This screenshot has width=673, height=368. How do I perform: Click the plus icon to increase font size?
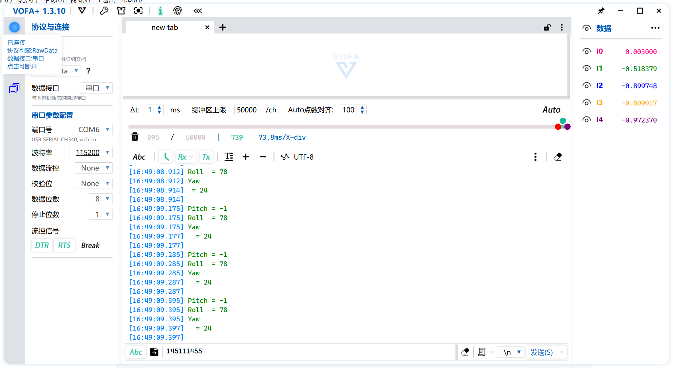[245, 157]
